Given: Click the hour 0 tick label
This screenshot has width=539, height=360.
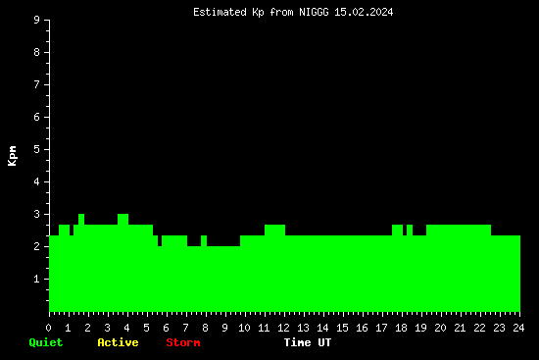Looking at the screenshot, I should coord(48,328).
